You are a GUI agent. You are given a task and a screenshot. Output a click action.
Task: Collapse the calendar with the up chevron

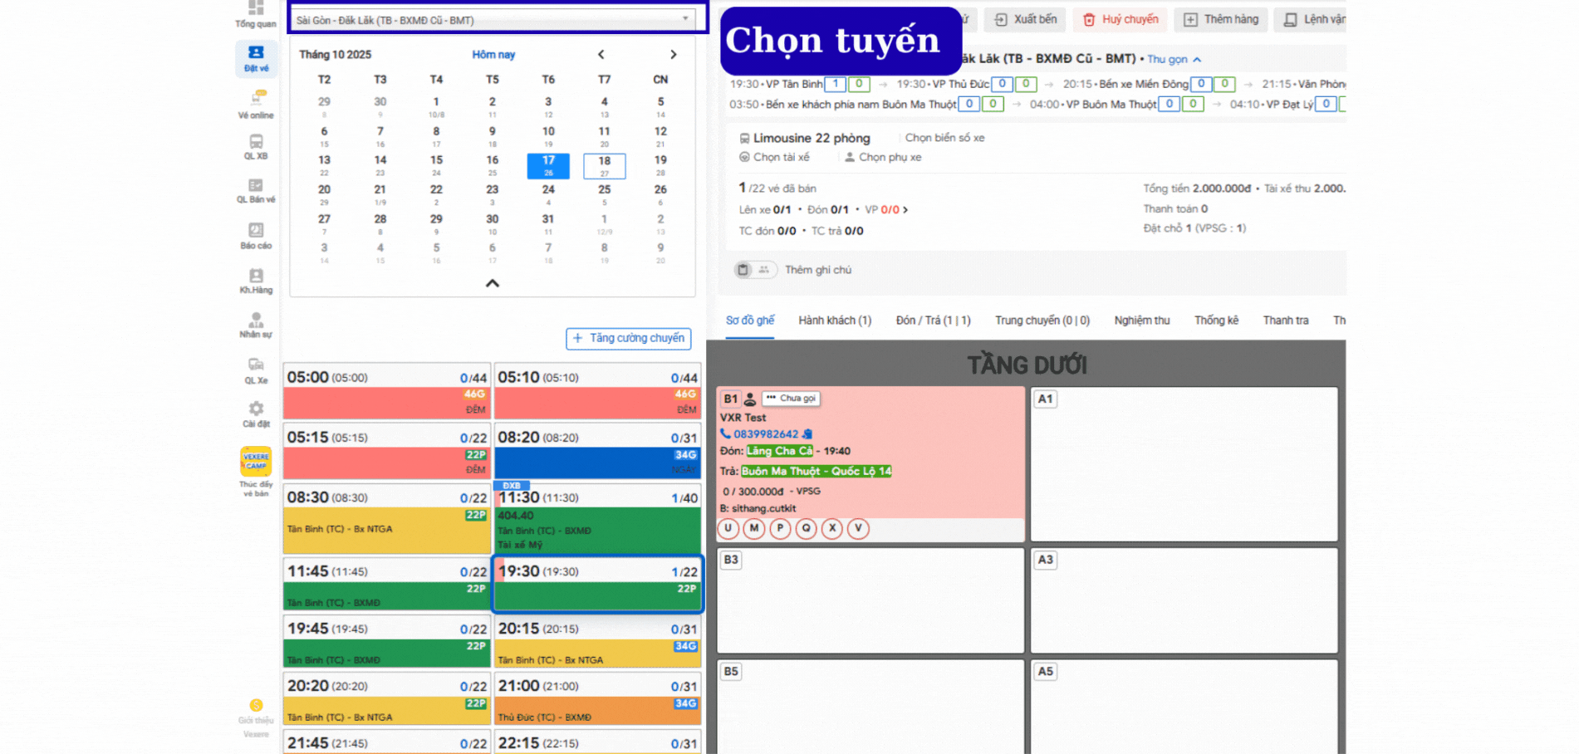(493, 283)
